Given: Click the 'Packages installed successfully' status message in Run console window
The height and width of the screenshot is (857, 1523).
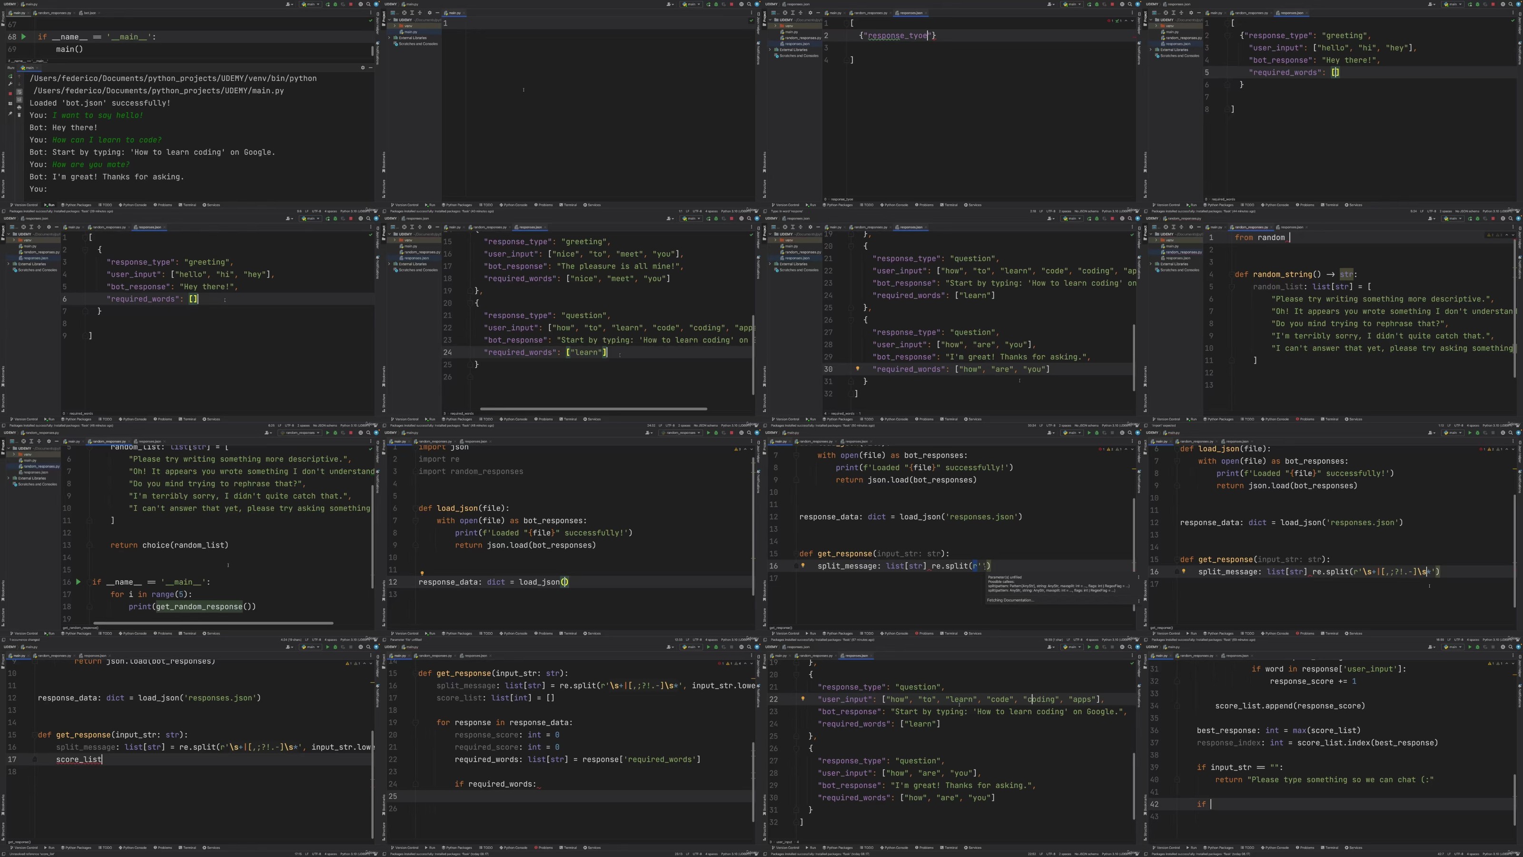Looking at the screenshot, I should pos(60,210).
